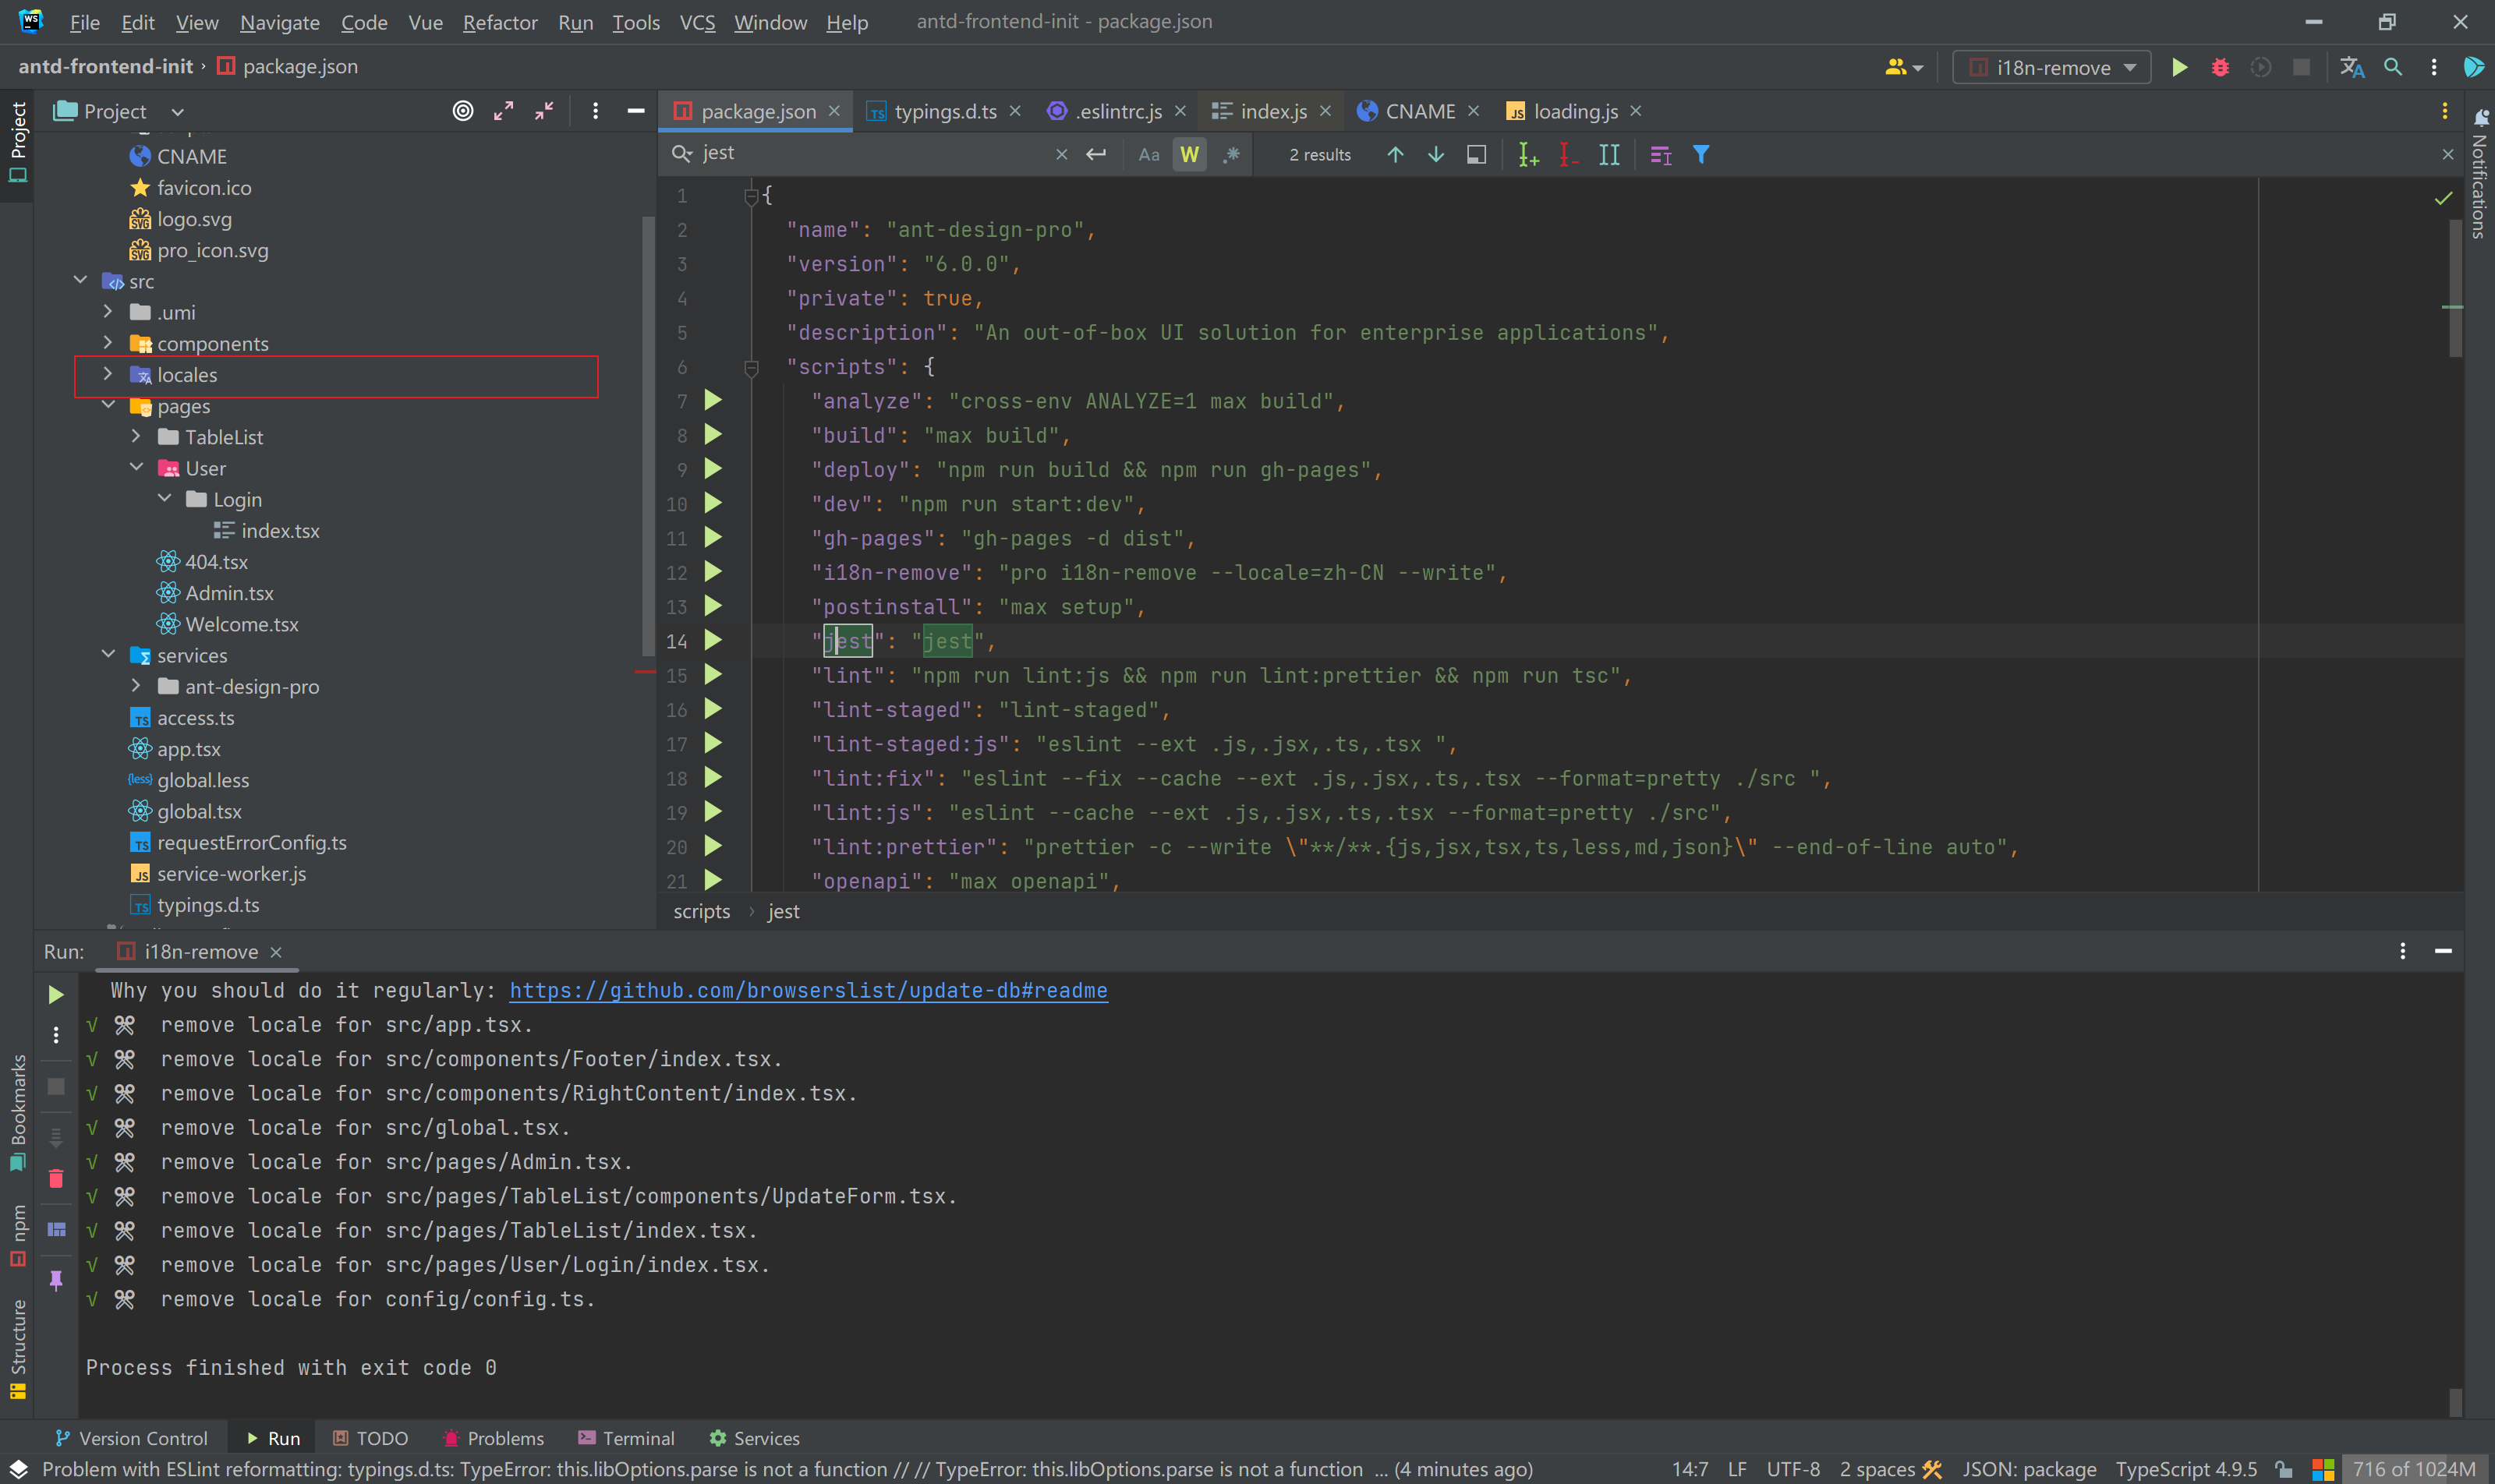
Task: Select opened file target icon in Project panel
Action: click(462, 111)
